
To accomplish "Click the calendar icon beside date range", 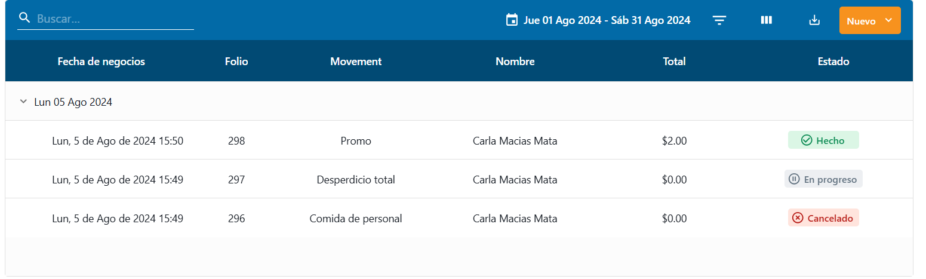I will (x=512, y=20).
